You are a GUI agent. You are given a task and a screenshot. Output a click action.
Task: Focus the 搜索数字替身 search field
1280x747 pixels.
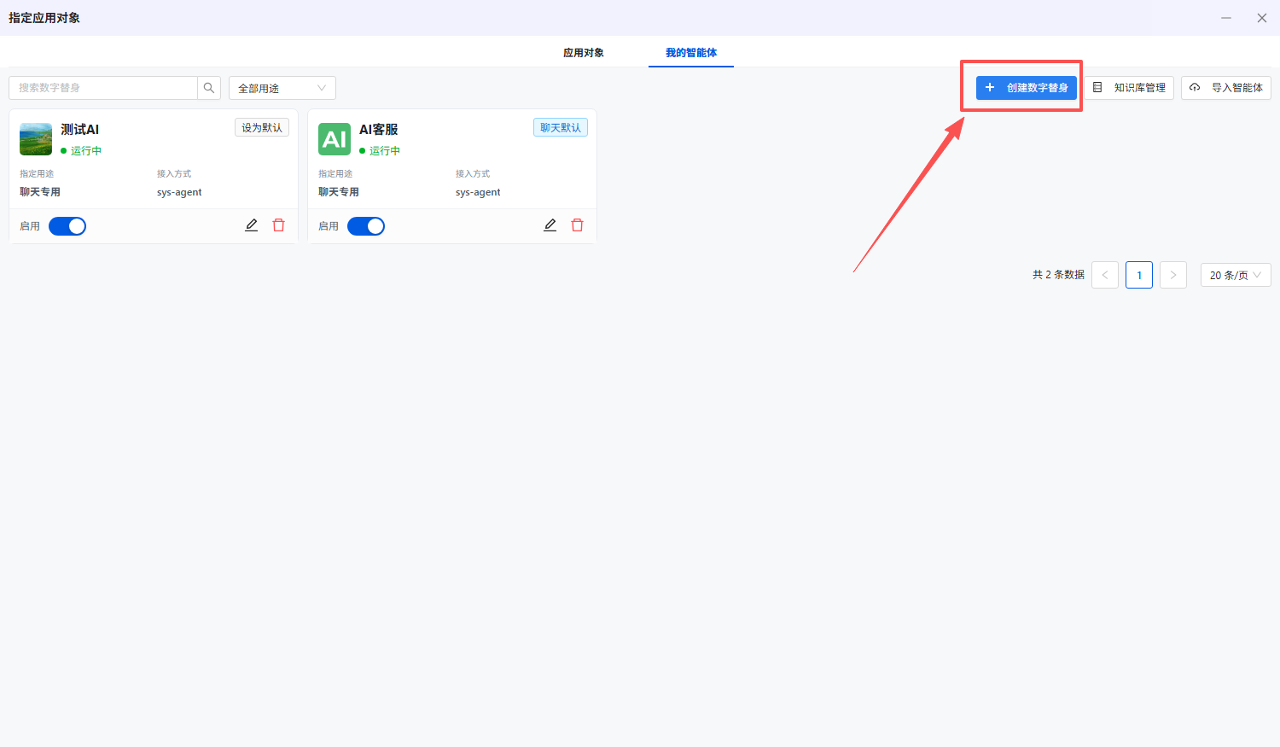(103, 88)
